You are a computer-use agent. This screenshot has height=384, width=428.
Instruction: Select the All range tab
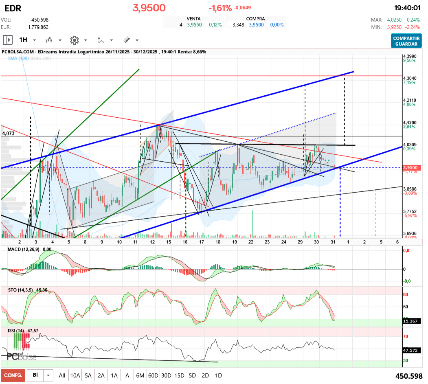pos(62,375)
